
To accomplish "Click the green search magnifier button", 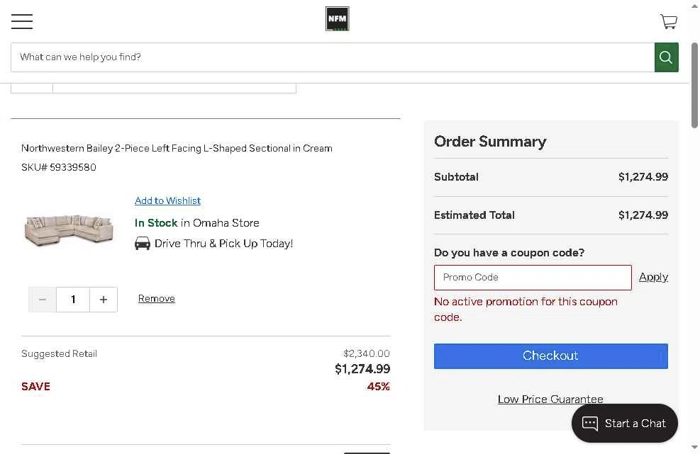I will [x=666, y=57].
